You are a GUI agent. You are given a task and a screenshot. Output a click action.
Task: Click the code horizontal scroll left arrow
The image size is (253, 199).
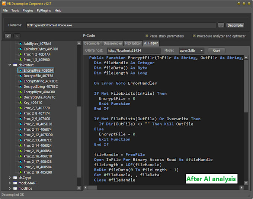click(x=86, y=187)
